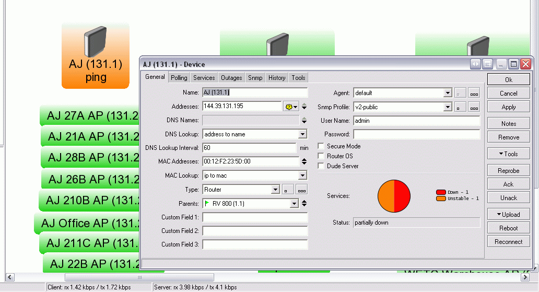Click the red Down legend swatch
Screen dimensions: 539x292
[441, 192]
